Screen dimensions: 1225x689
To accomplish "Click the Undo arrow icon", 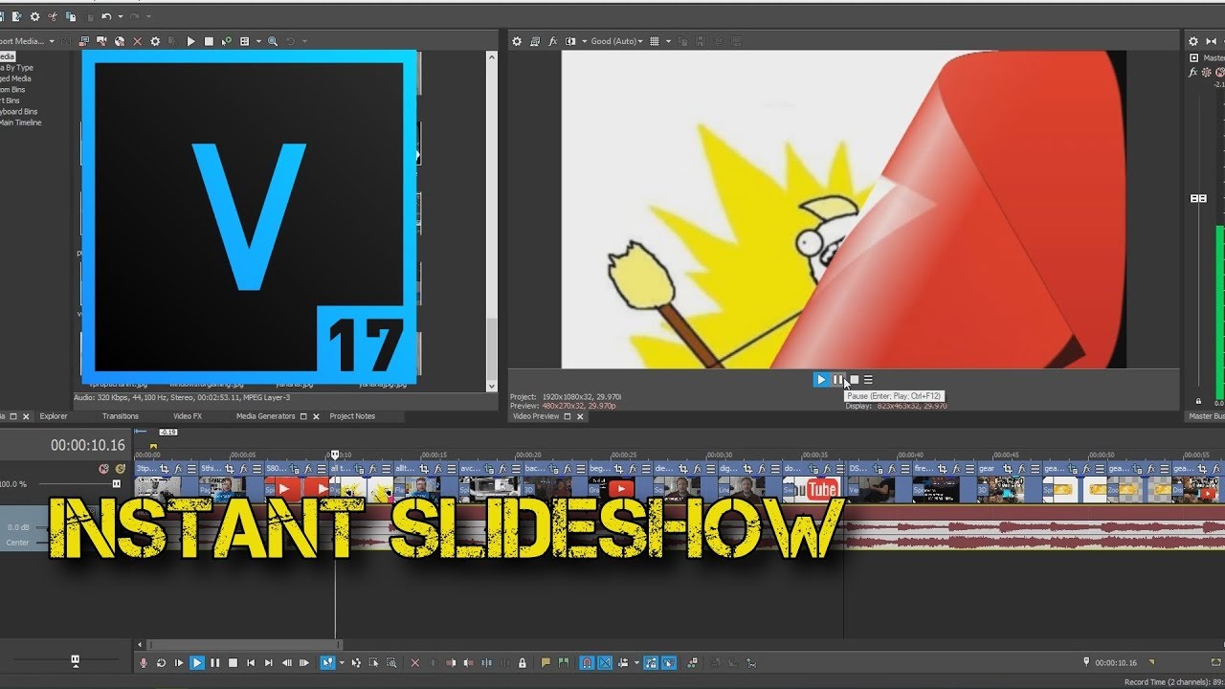I will 106,16.
